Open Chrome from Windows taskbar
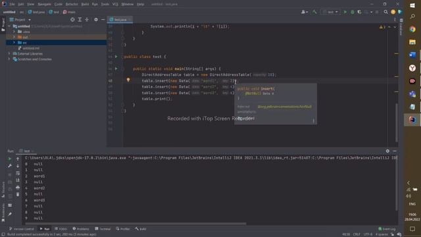 tap(412, 29)
